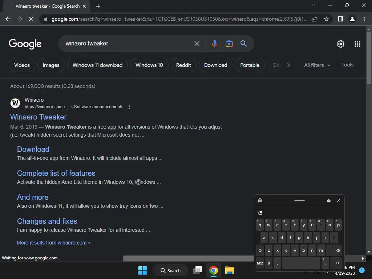Viewport: 372px width, 279px height.
Task: Open File Explorer from the taskbar
Action: (x=230, y=270)
